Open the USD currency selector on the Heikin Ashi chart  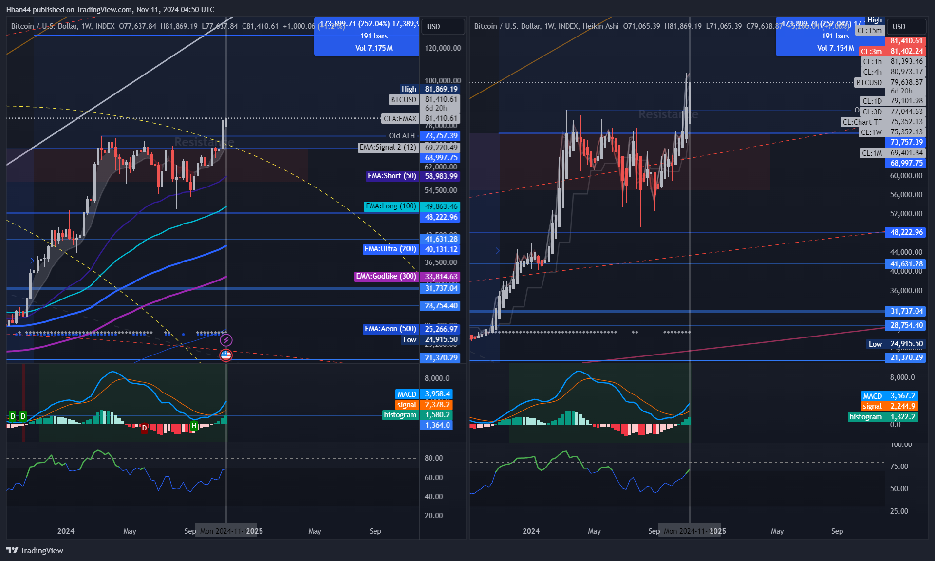pyautogui.click(x=907, y=26)
